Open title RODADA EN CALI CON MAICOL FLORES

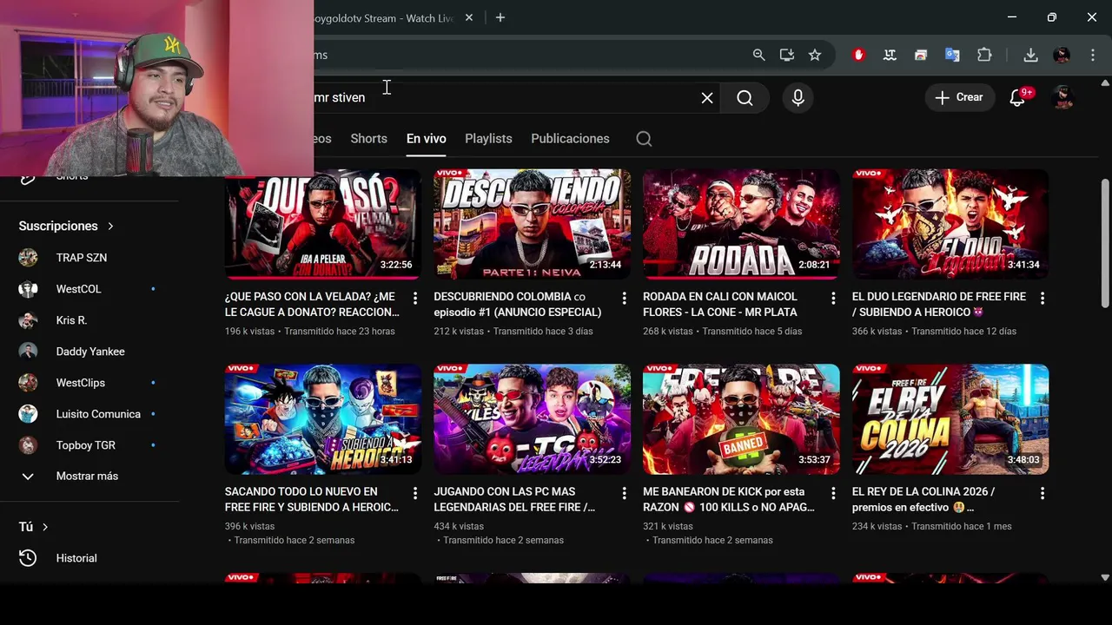(x=720, y=305)
